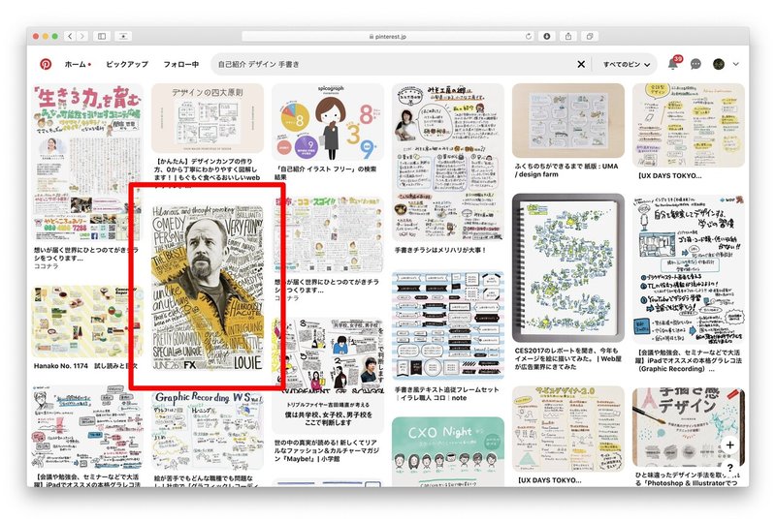Click the question mark help button
The height and width of the screenshot is (522, 776).
pos(730,467)
